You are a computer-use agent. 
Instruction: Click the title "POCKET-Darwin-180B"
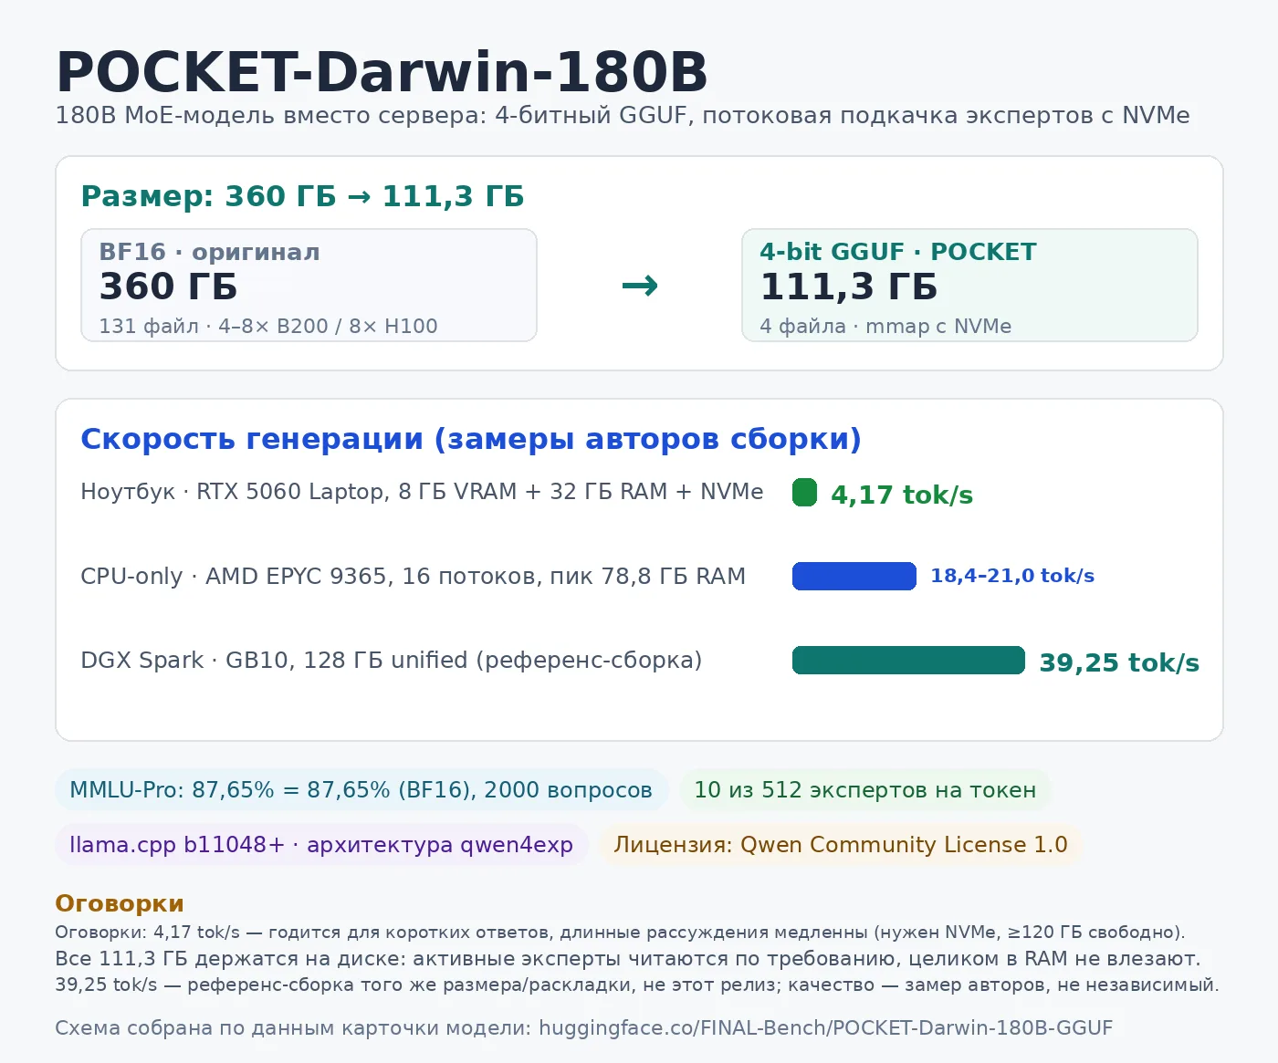(x=382, y=73)
